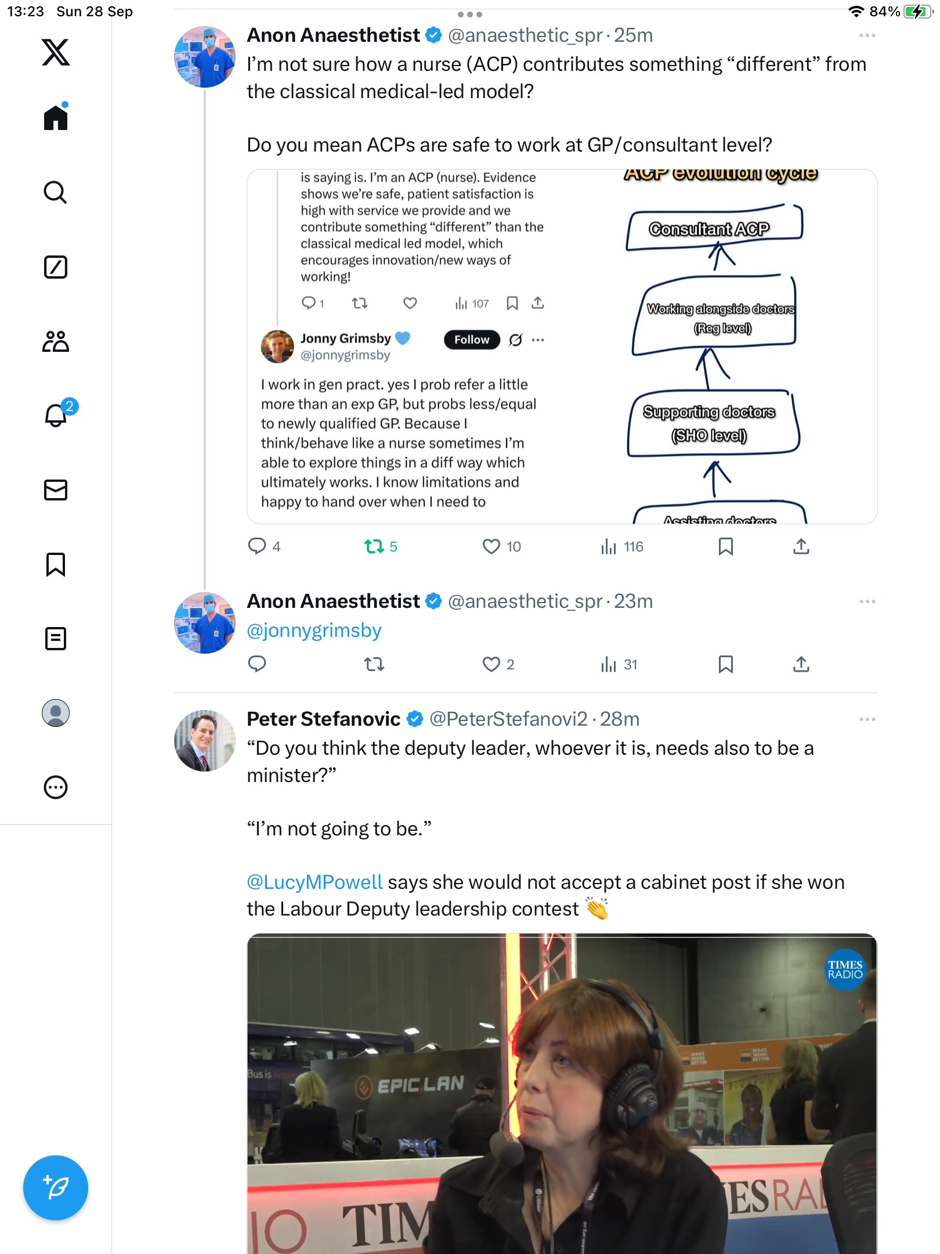Viewport: 940px width, 1254px height.
Task: Tap the compose new post button
Action: tap(56, 1188)
